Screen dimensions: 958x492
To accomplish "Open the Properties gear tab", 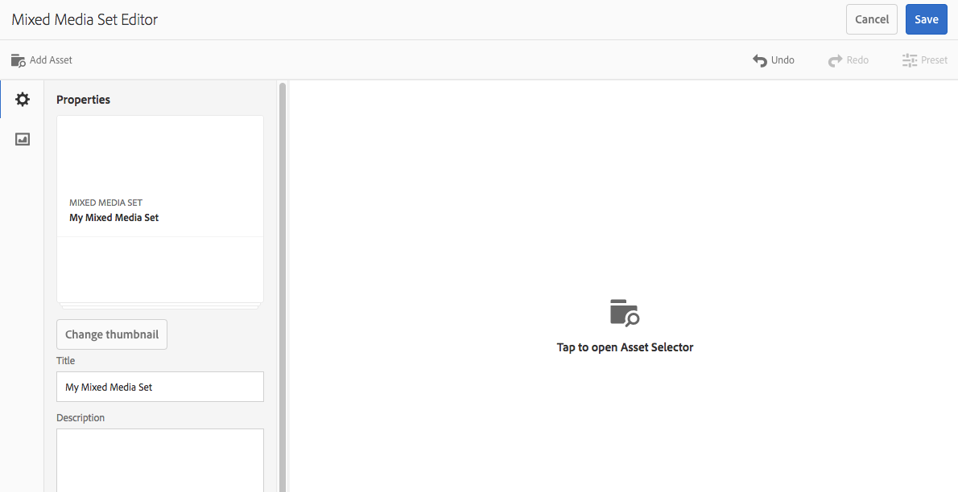I will coord(23,99).
